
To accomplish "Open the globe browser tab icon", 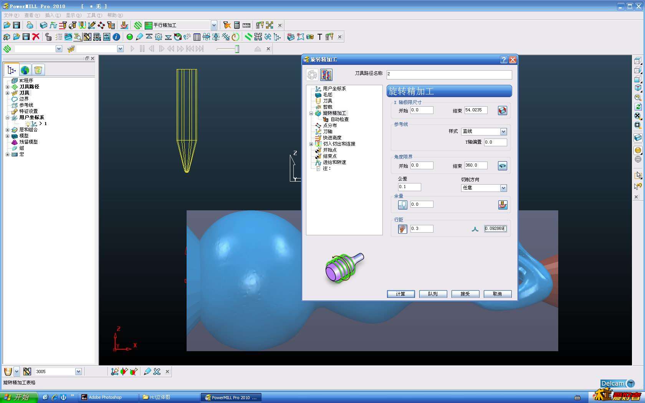I will [25, 70].
